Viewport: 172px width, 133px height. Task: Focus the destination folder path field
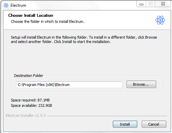(69, 85)
